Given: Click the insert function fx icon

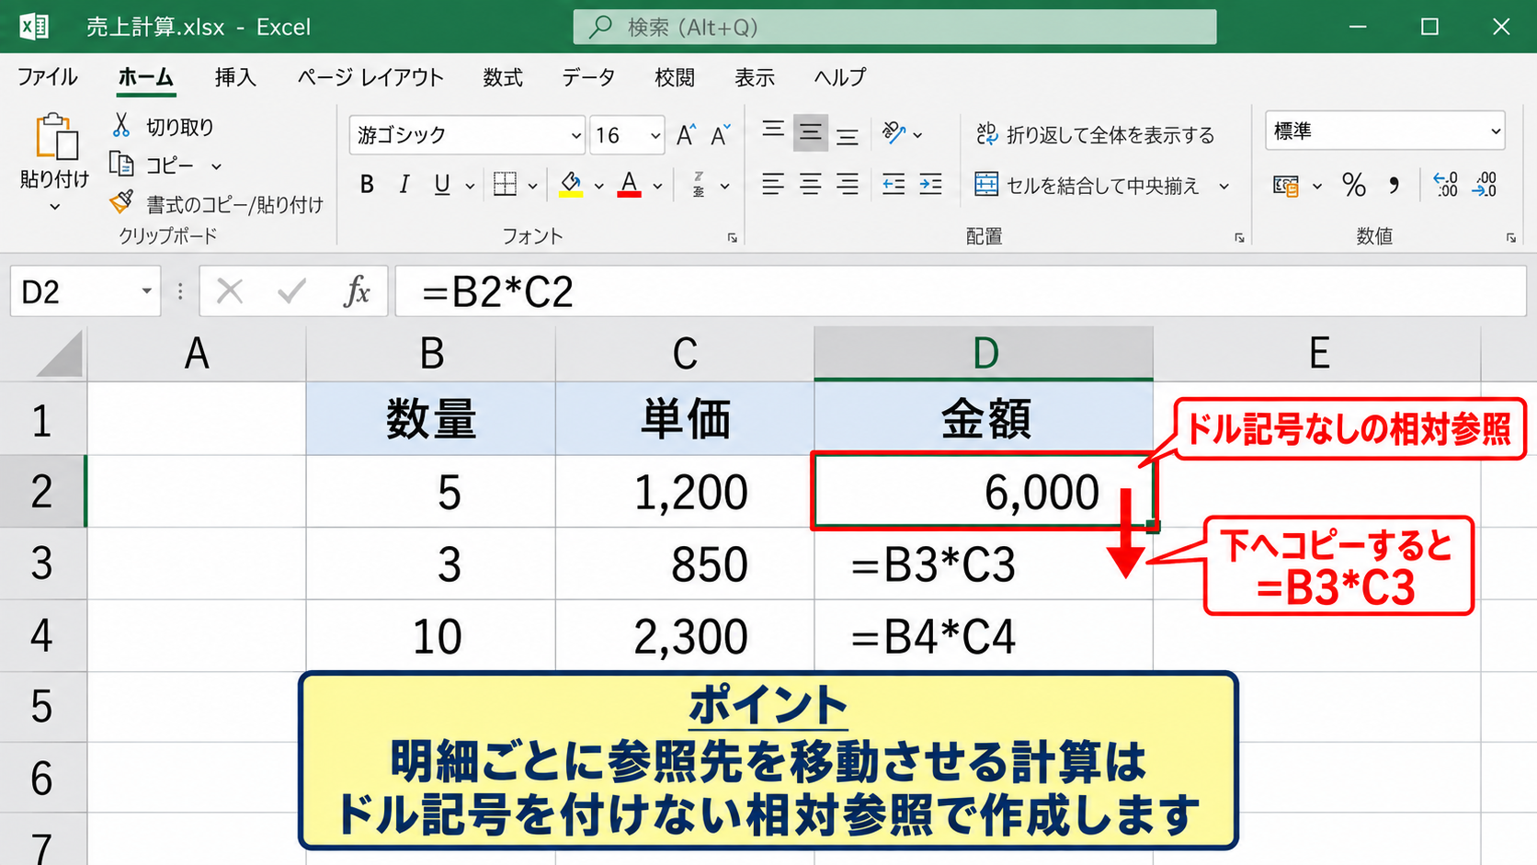Looking at the screenshot, I should pyautogui.click(x=357, y=291).
